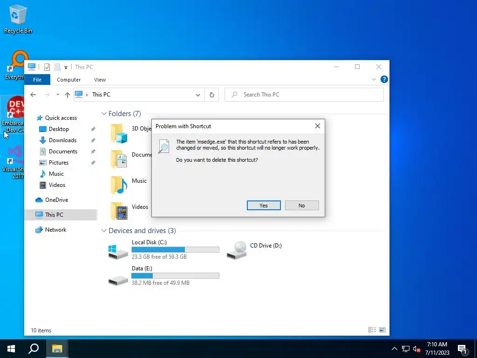Select Documents in navigation pane
Viewport: 477px width, 358px height.
[x=63, y=151]
